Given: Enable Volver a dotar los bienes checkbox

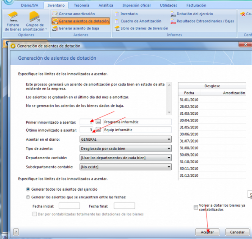Looking at the screenshot, I should click(196, 207).
